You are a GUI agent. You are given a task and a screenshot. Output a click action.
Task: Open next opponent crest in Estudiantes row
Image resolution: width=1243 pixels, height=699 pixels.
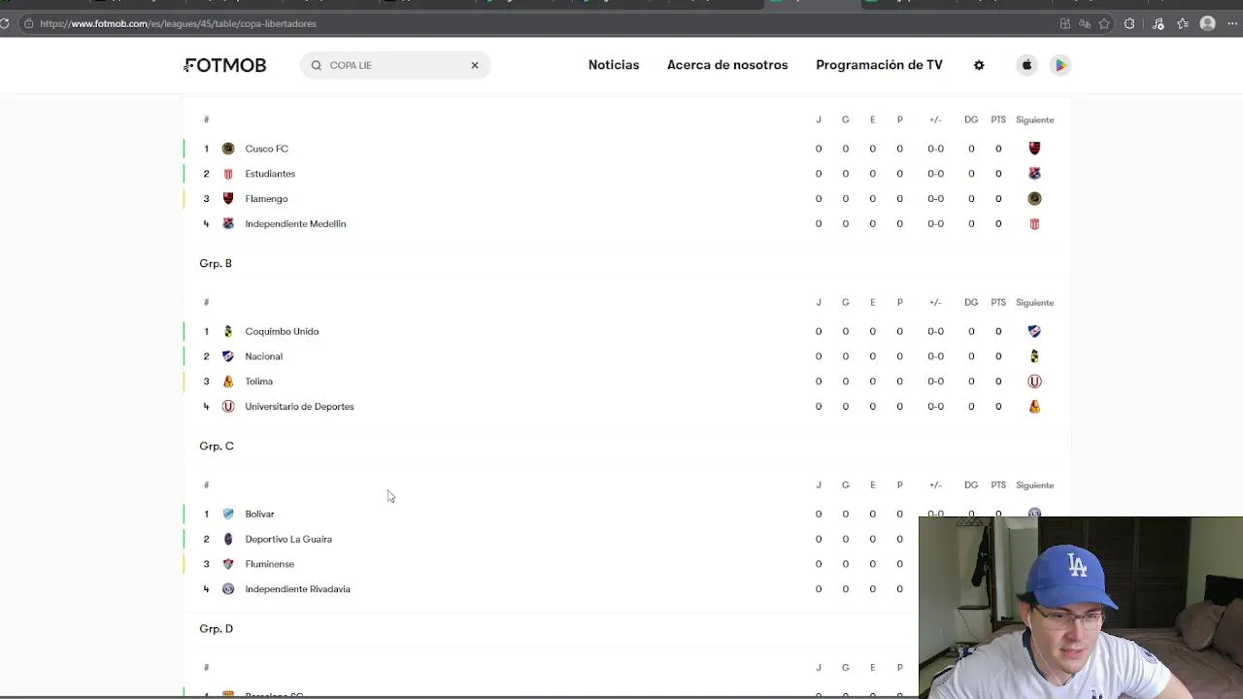click(x=1034, y=174)
